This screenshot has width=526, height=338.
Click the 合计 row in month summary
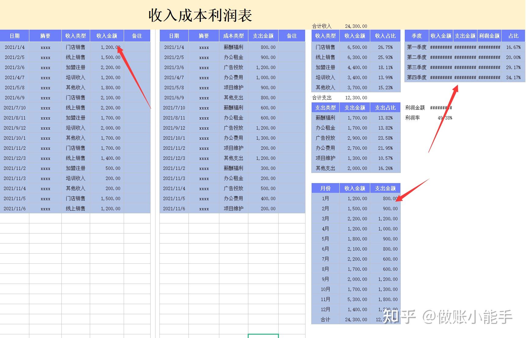[325, 319]
